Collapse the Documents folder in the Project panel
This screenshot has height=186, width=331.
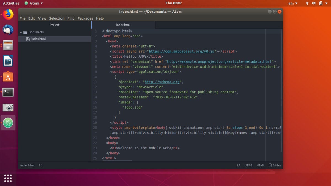[x=21, y=32]
